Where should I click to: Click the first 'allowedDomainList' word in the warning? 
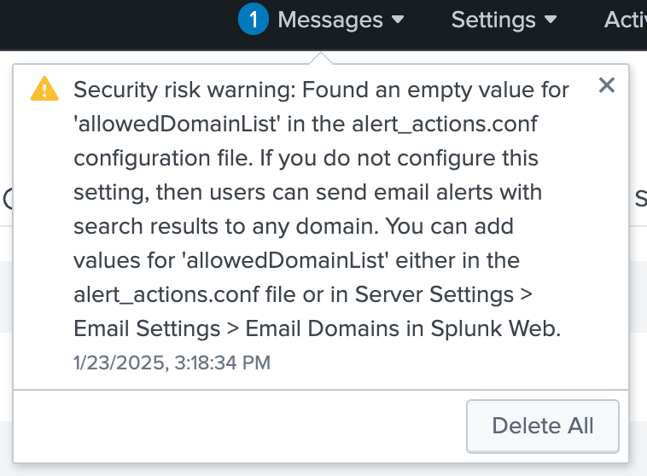click(x=177, y=124)
